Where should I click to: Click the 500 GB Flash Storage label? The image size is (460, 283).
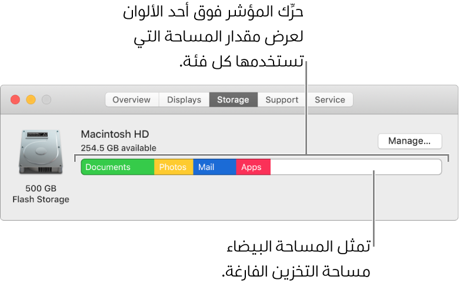[x=41, y=194]
